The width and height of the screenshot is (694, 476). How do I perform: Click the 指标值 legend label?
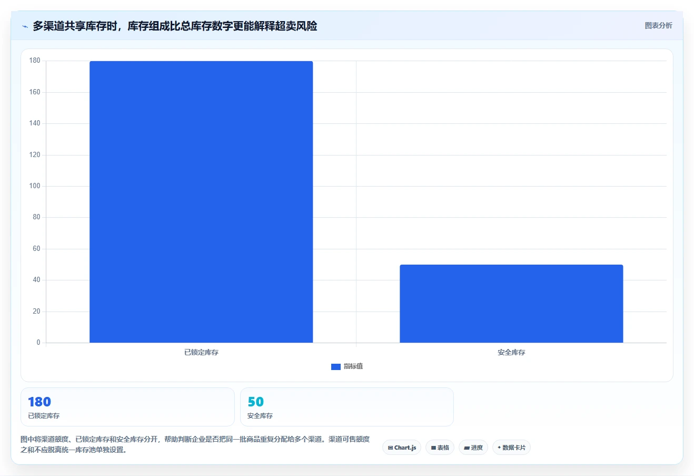[x=353, y=366]
